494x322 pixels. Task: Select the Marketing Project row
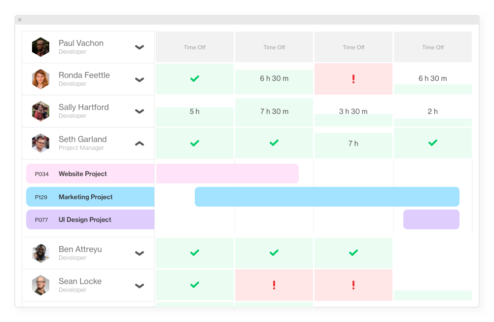(86, 197)
